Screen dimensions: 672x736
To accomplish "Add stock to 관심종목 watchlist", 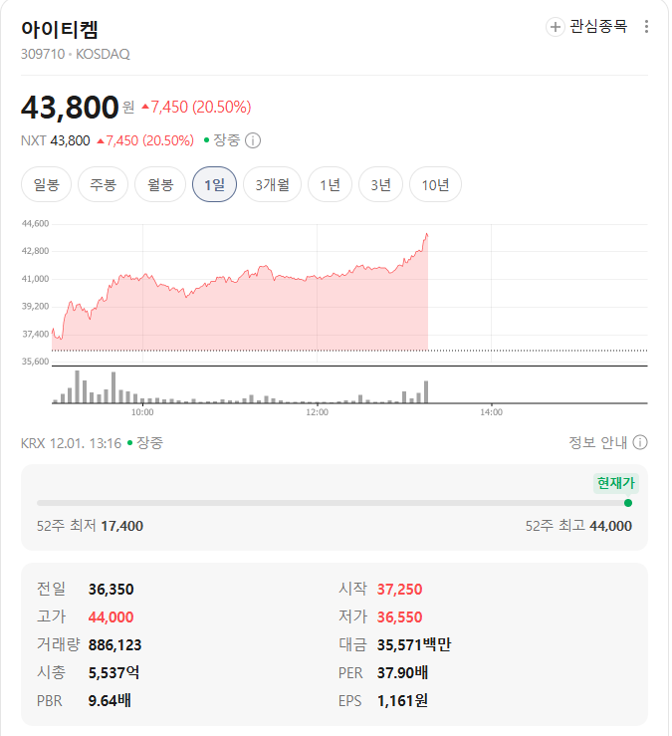I will pos(586,27).
